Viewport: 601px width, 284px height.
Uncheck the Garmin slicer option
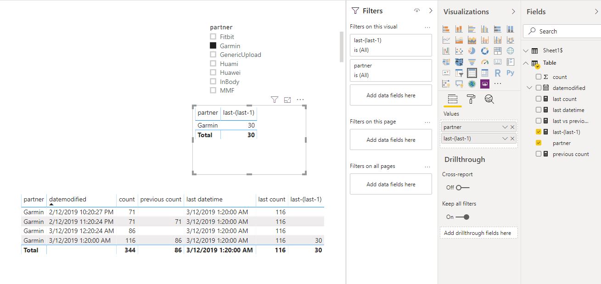click(213, 45)
